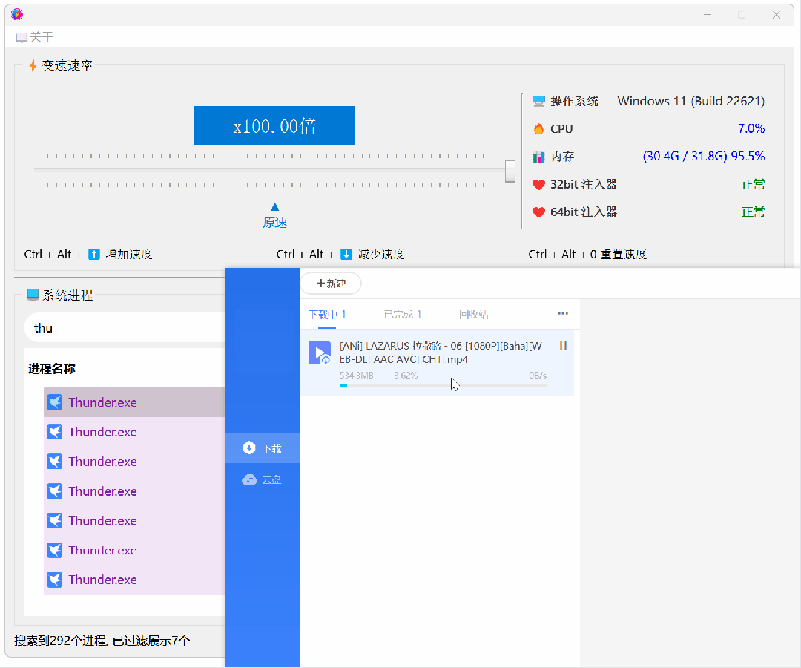Open the 回收站 tab

tap(473, 314)
